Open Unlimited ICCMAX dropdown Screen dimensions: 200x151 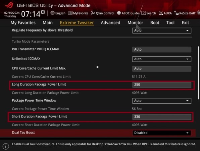tap(162, 59)
